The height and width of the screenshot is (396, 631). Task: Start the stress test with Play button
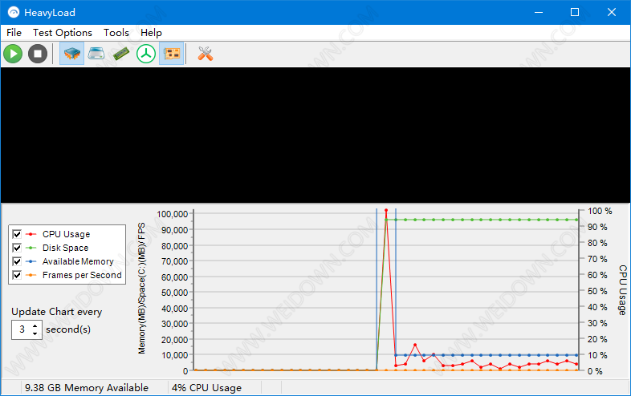13,54
